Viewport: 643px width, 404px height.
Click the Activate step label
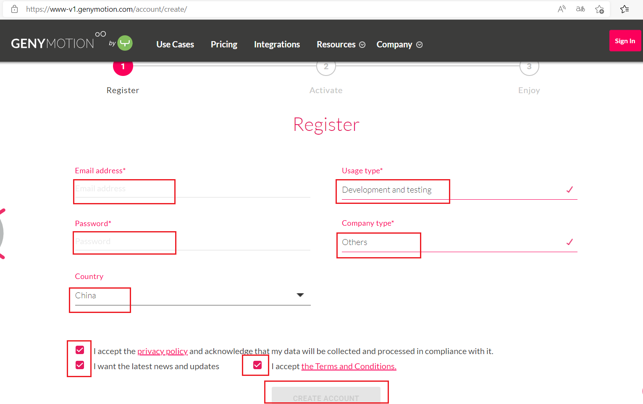click(326, 90)
